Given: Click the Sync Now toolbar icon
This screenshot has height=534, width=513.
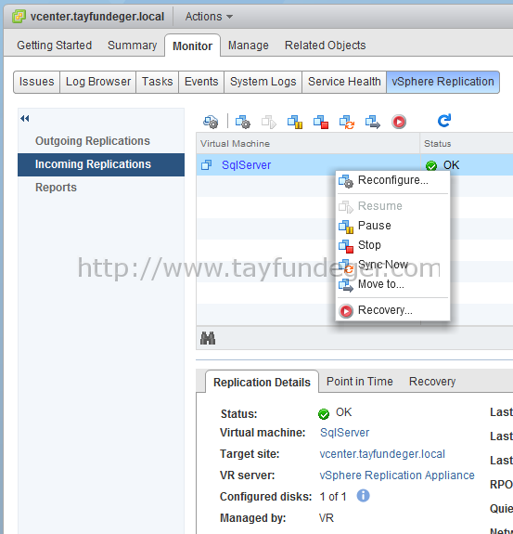Looking at the screenshot, I should (347, 122).
